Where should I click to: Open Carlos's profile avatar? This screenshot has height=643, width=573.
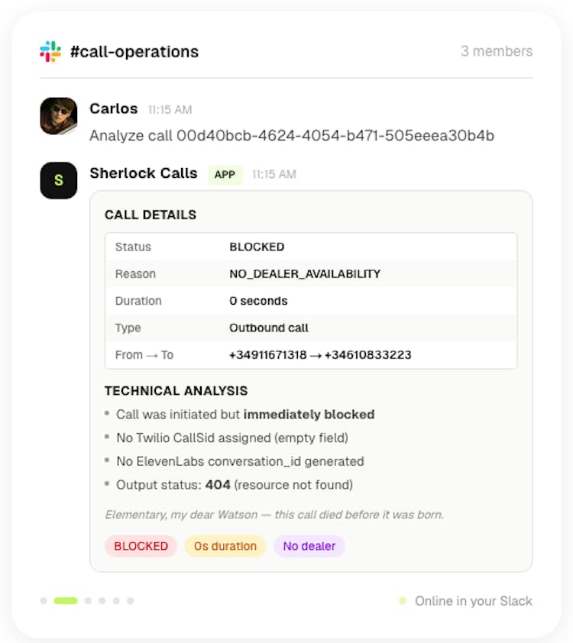59,116
